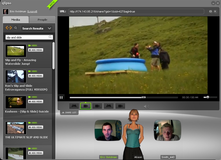Adjust the video volume slider
Viewport: 221px width, 160px height.
(x=208, y=97)
